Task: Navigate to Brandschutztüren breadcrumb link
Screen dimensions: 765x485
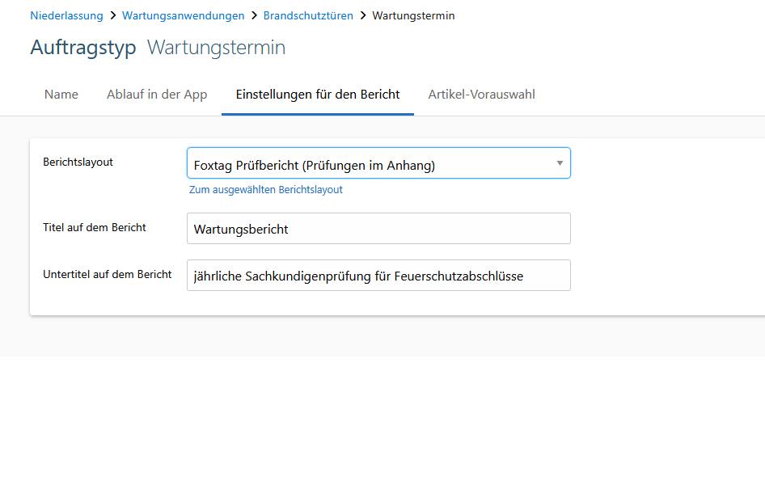Action: click(308, 15)
